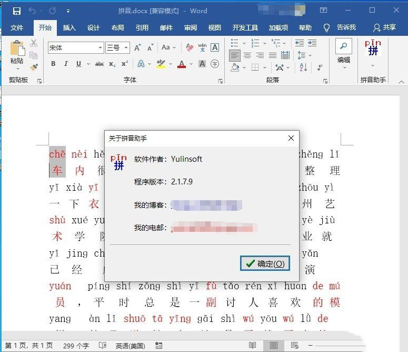408x352 pixels.
Task: Select the Format Painter brush
Action: [34, 67]
